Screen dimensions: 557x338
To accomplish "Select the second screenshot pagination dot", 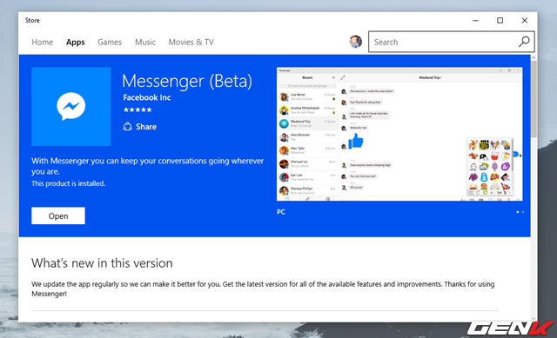I will pos(523,212).
